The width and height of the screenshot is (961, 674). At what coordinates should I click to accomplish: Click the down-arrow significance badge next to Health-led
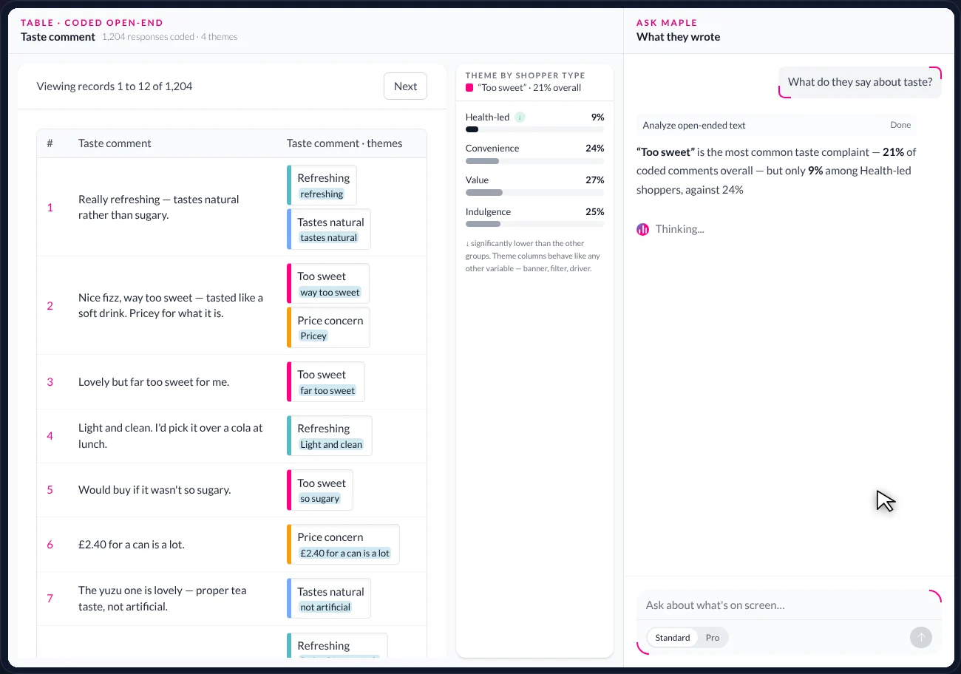point(520,117)
